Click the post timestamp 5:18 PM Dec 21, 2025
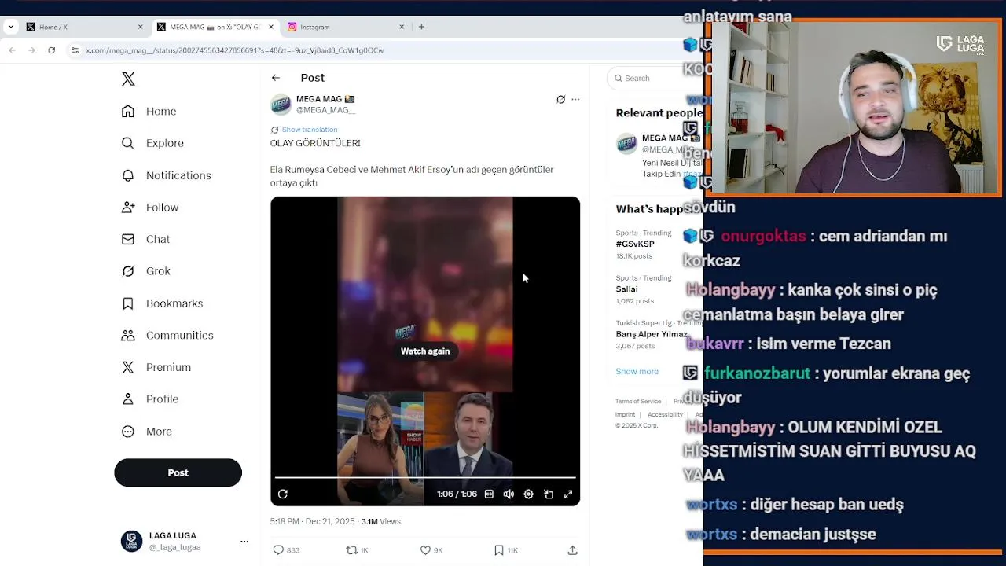 tap(312, 521)
